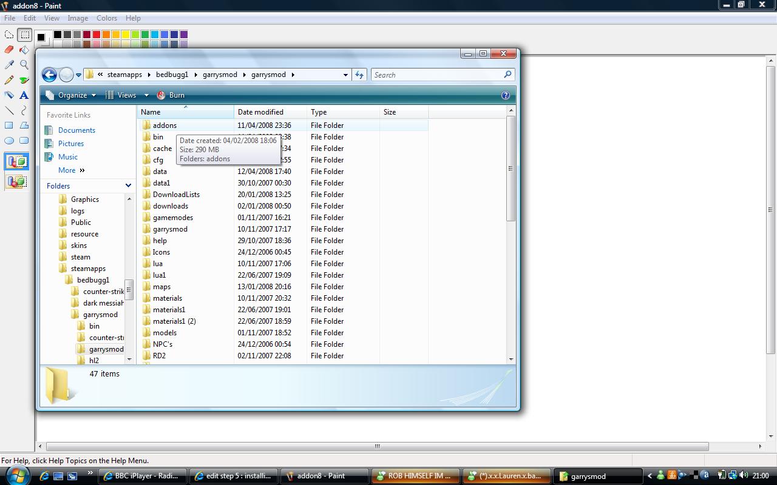Click the overflow chevron before steamapps
Viewport: 777px width, 485px height.
(x=100, y=75)
